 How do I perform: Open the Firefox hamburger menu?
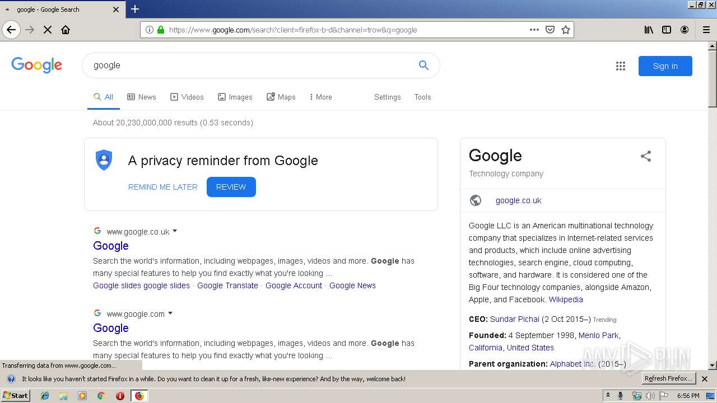click(706, 30)
